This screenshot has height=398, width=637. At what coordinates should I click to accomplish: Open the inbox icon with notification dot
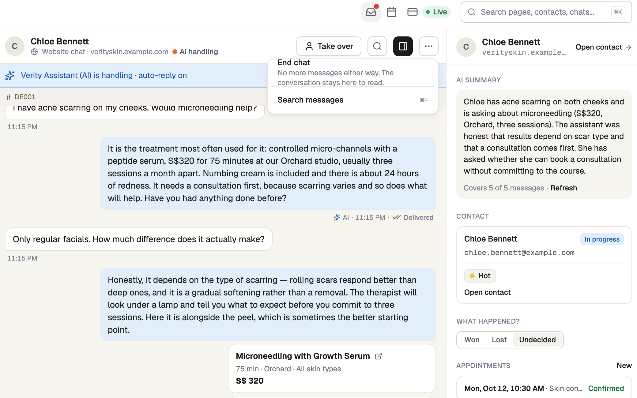[x=371, y=12]
